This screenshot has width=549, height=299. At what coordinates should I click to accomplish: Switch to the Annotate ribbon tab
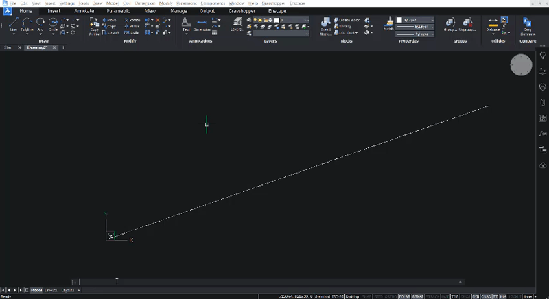point(84,11)
